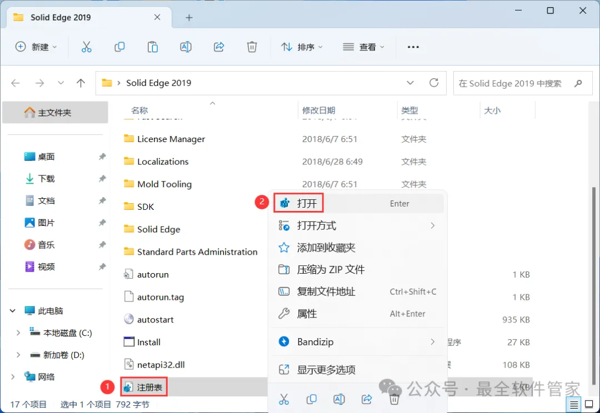This screenshot has width=600, height=413.
Task: Click the rename icon in the context menu
Action: click(x=339, y=399)
